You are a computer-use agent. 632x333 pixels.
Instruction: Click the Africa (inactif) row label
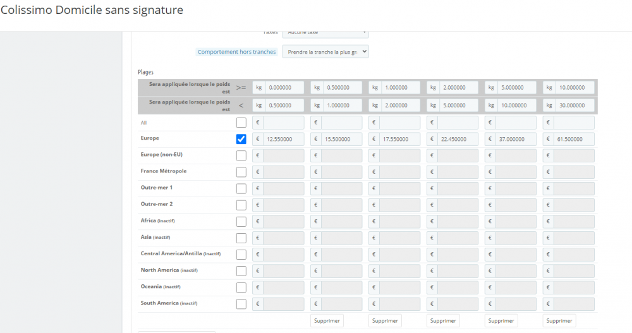[x=157, y=221]
